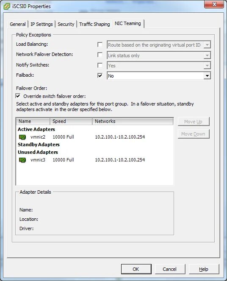Click the vSphere icon in the title bar

pyautogui.click(x=7, y=6)
